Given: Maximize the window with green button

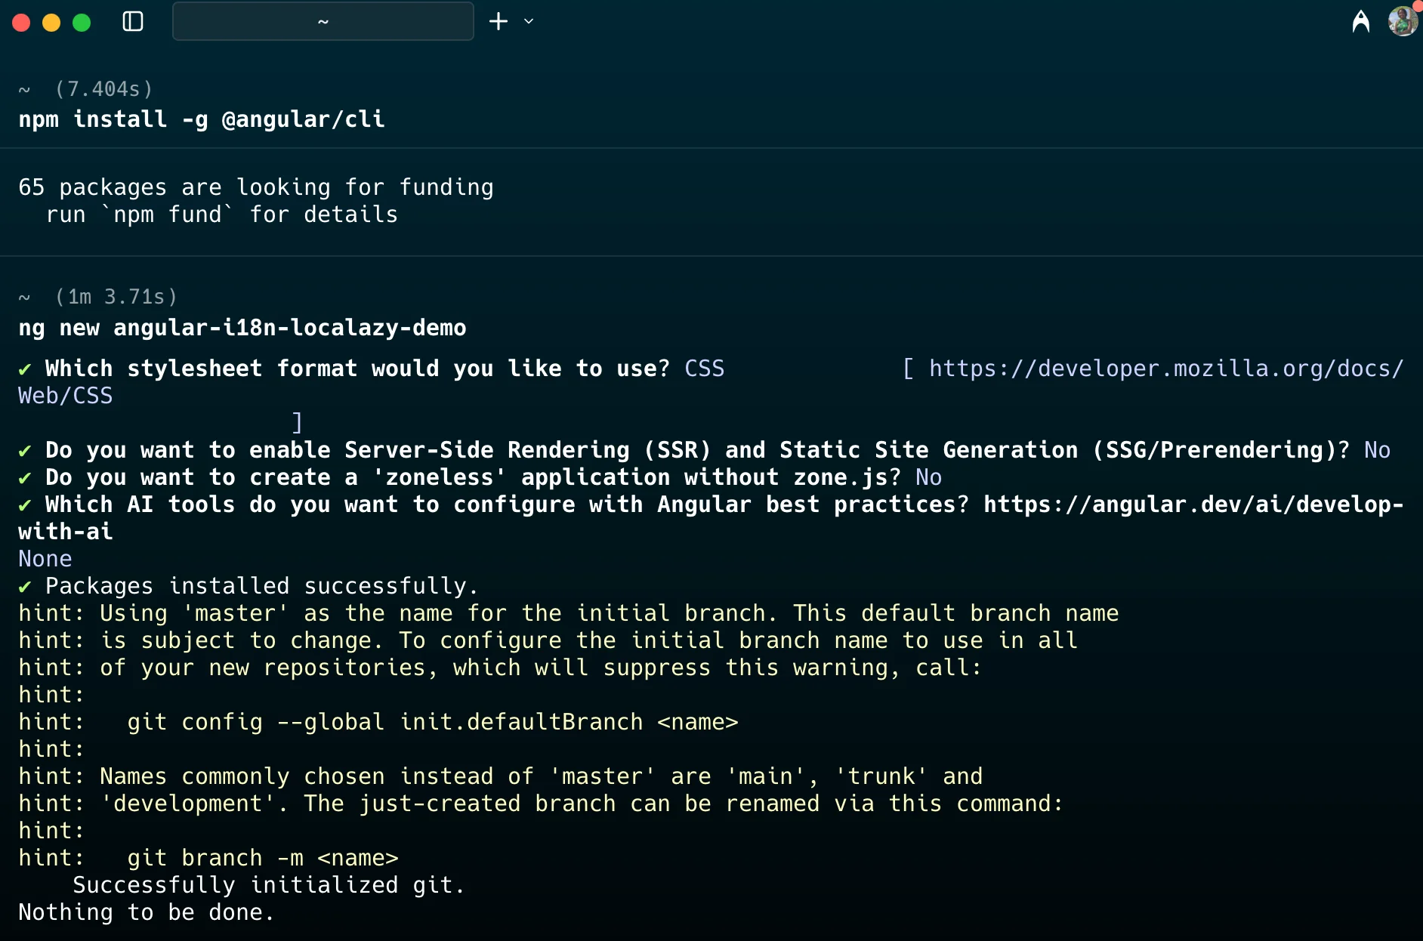Looking at the screenshot, I should click(x=82, y=23).
